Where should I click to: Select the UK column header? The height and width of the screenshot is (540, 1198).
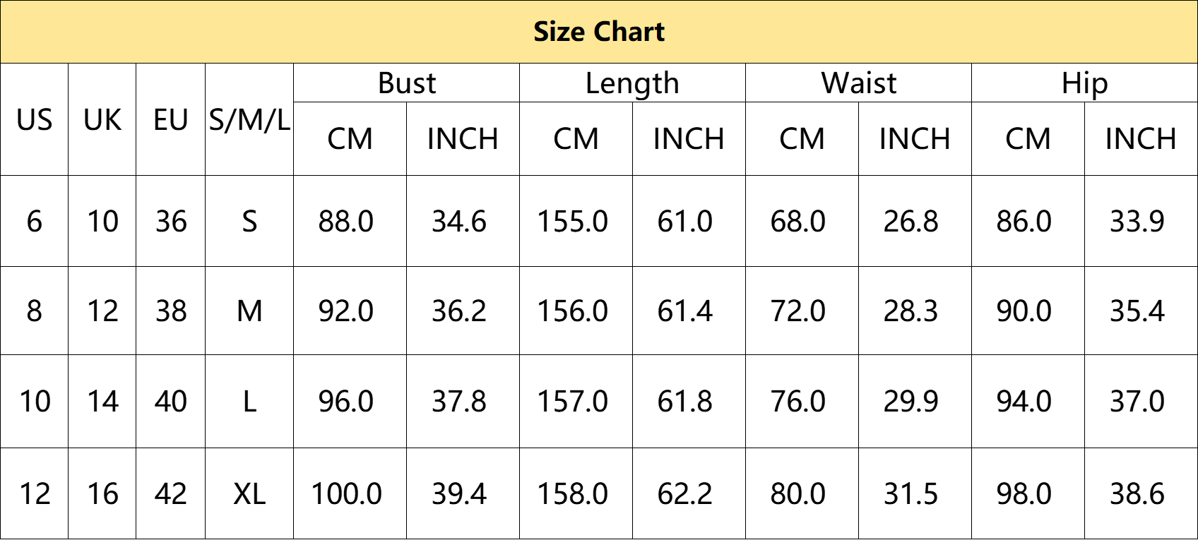click(x=102, y=120)
